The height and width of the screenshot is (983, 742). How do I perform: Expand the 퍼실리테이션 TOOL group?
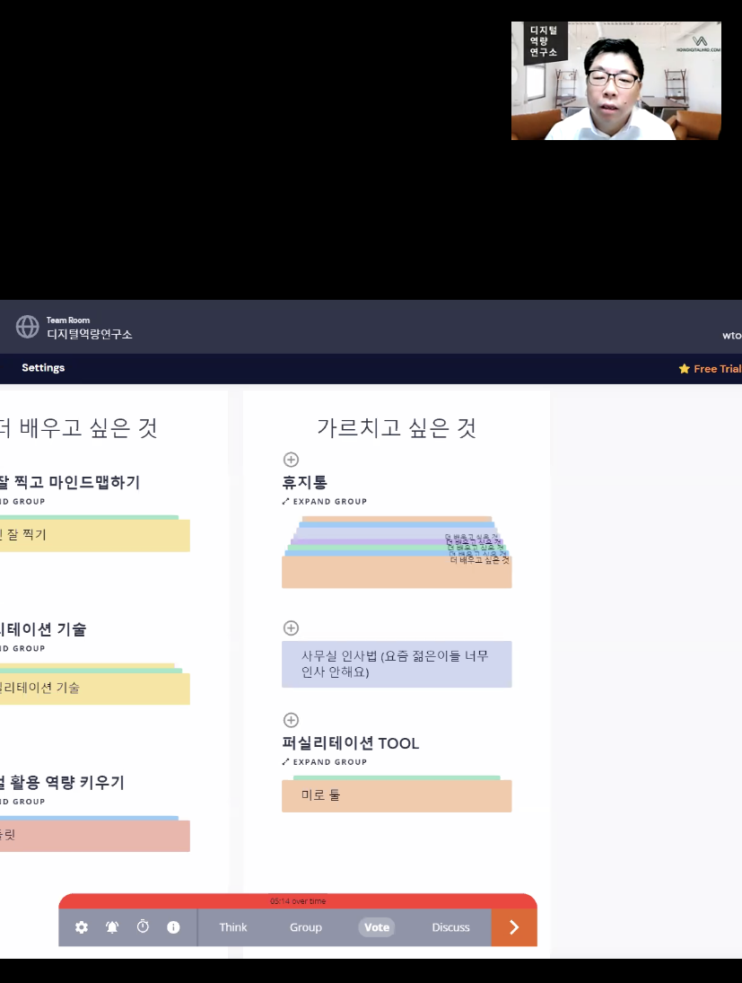[325, 761]
